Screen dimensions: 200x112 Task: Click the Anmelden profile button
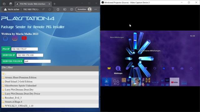click(84, 9)
